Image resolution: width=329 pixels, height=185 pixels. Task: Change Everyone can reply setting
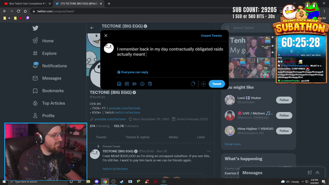(133, 72)
